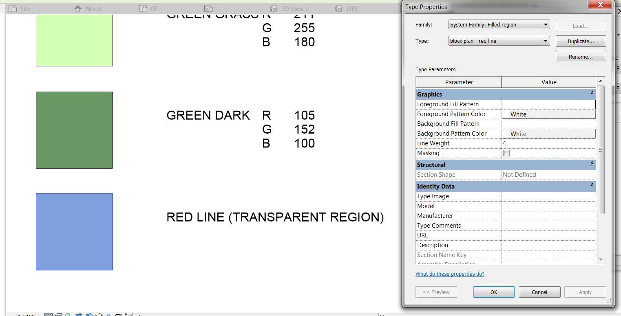Open the What do these properties do? link
Viewport: 621px width, 316px height.
point(450,274)
